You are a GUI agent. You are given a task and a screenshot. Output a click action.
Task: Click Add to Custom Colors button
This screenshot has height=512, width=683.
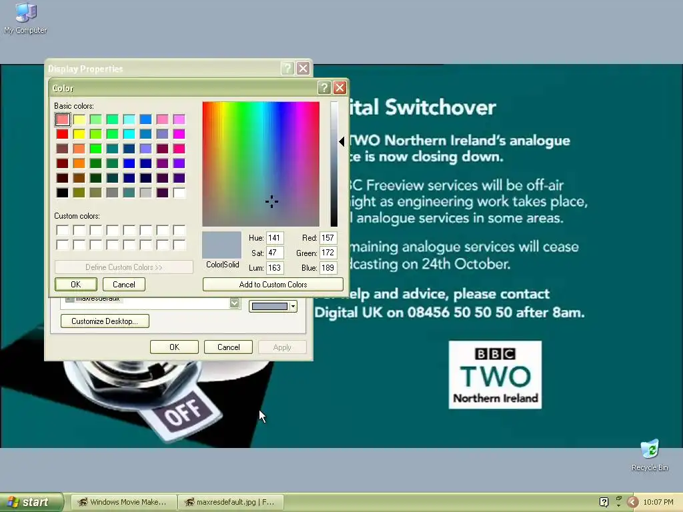tap(273, 284)
